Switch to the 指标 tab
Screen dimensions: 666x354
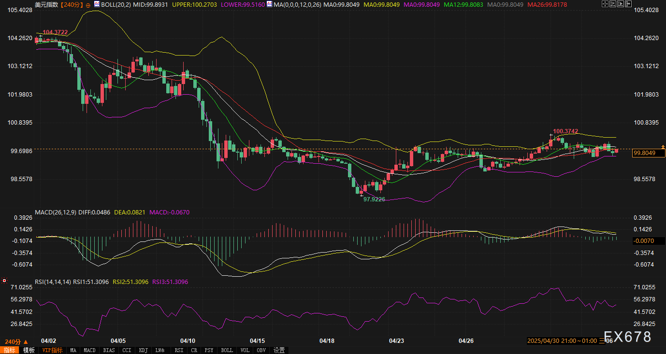(10, 350)
